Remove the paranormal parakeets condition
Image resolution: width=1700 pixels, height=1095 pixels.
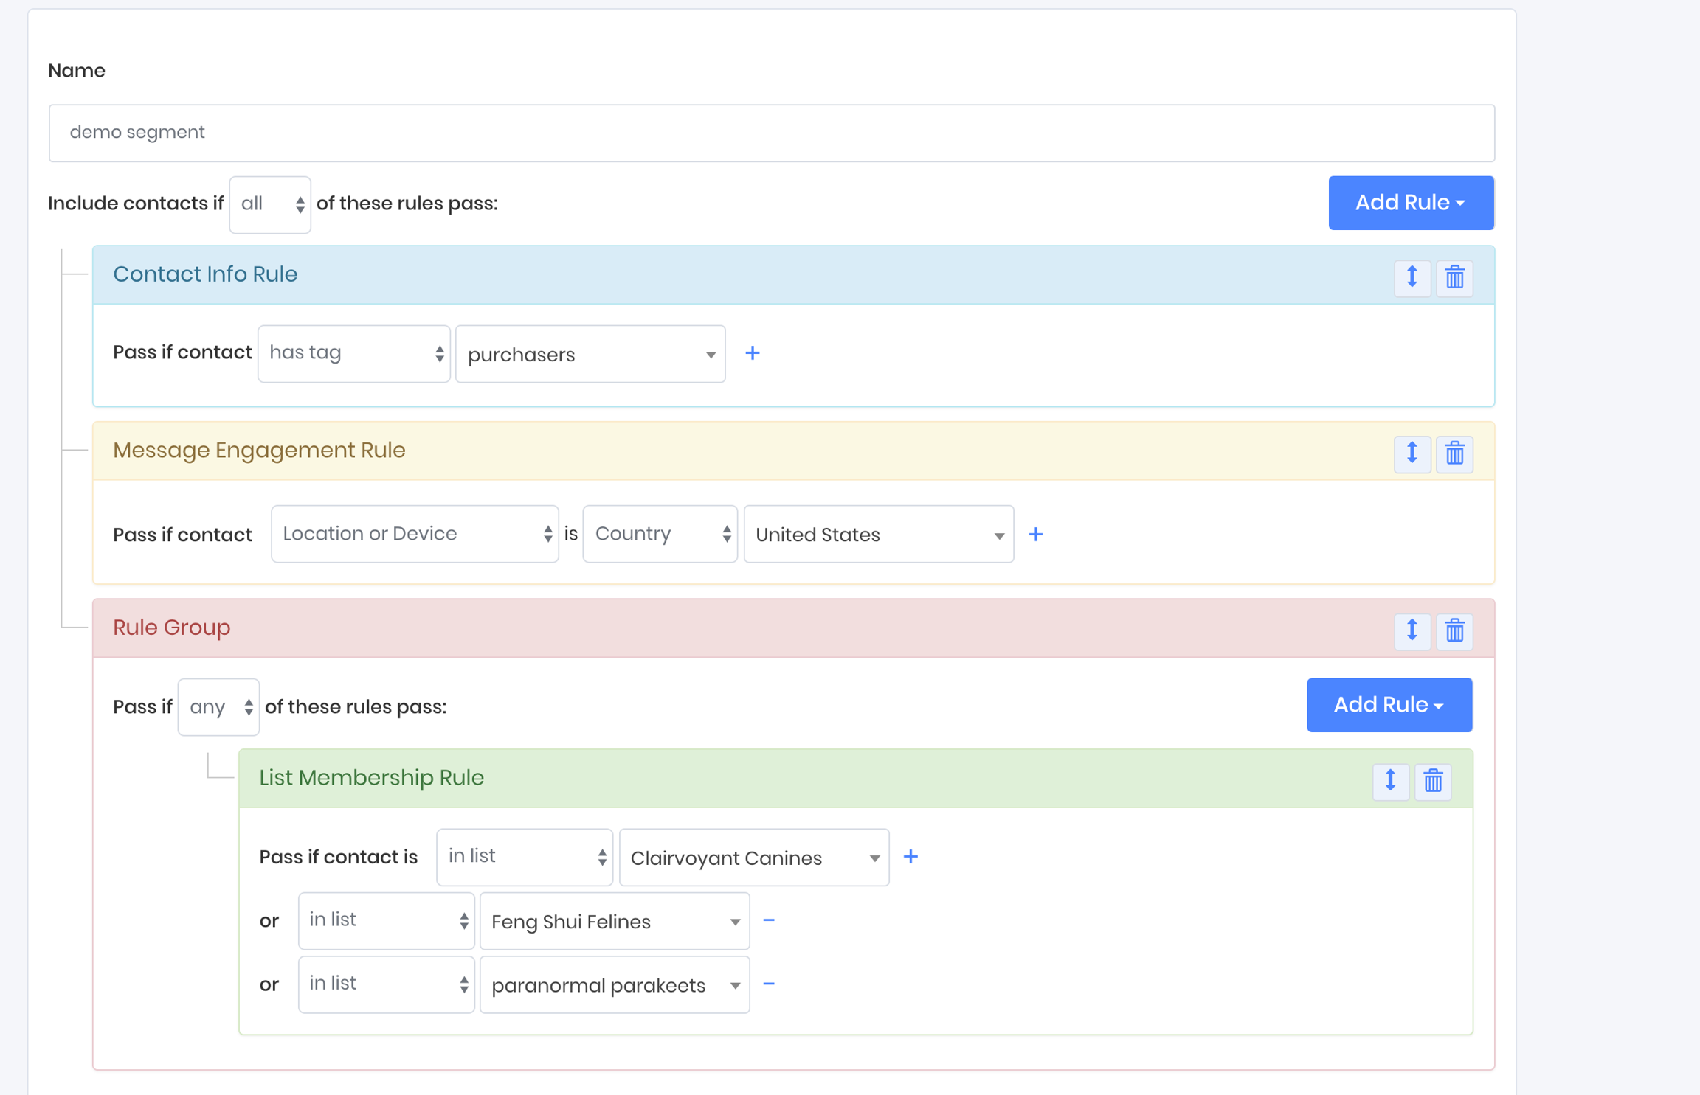coord(769,984)
